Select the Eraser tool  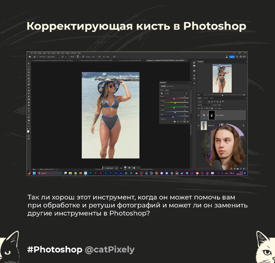[x=29, y=96]
